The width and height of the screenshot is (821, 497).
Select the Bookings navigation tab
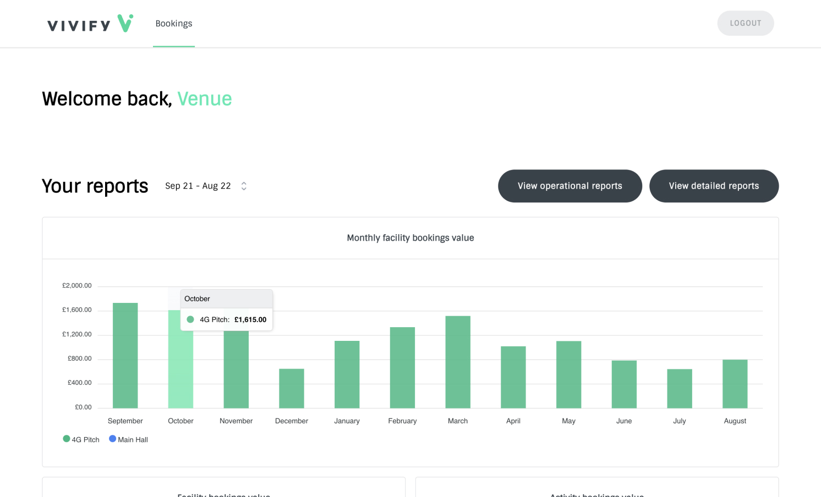pyautogui.click(x=174, y=23)
